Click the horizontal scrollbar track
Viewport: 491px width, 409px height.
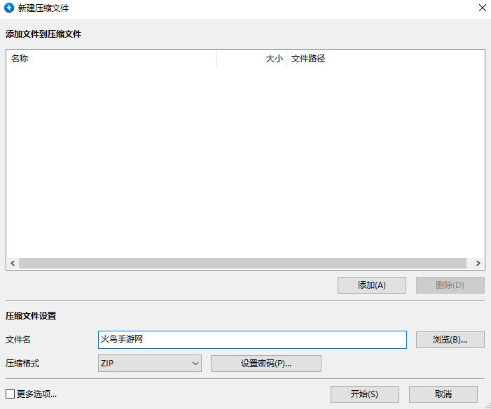(x=242, y=263)
